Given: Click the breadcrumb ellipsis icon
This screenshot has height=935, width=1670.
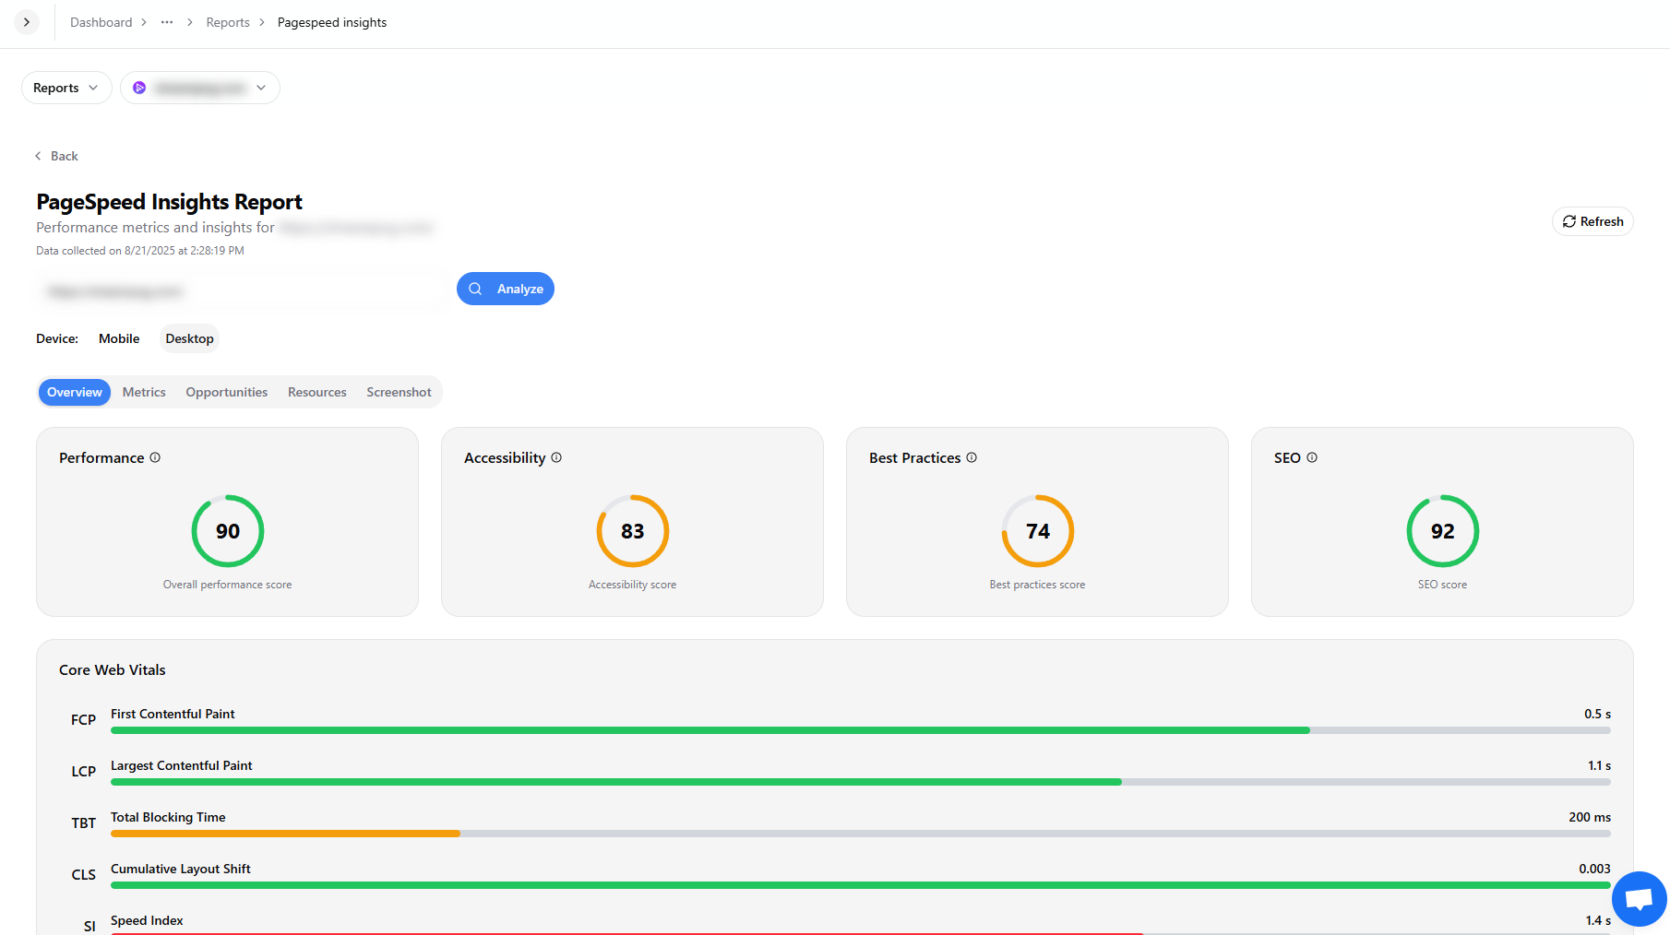Looking at the screenshot, I should pos(167,22).
